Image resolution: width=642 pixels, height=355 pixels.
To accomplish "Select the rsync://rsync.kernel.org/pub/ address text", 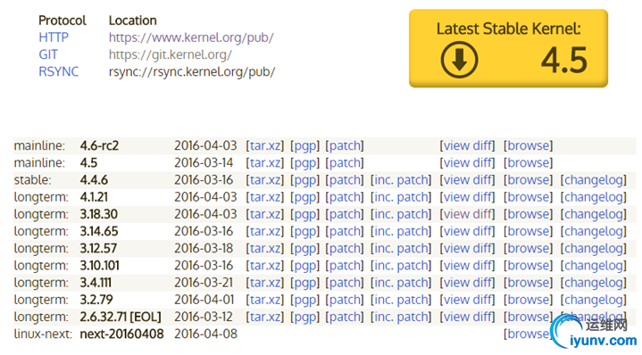I will [192, 71].
